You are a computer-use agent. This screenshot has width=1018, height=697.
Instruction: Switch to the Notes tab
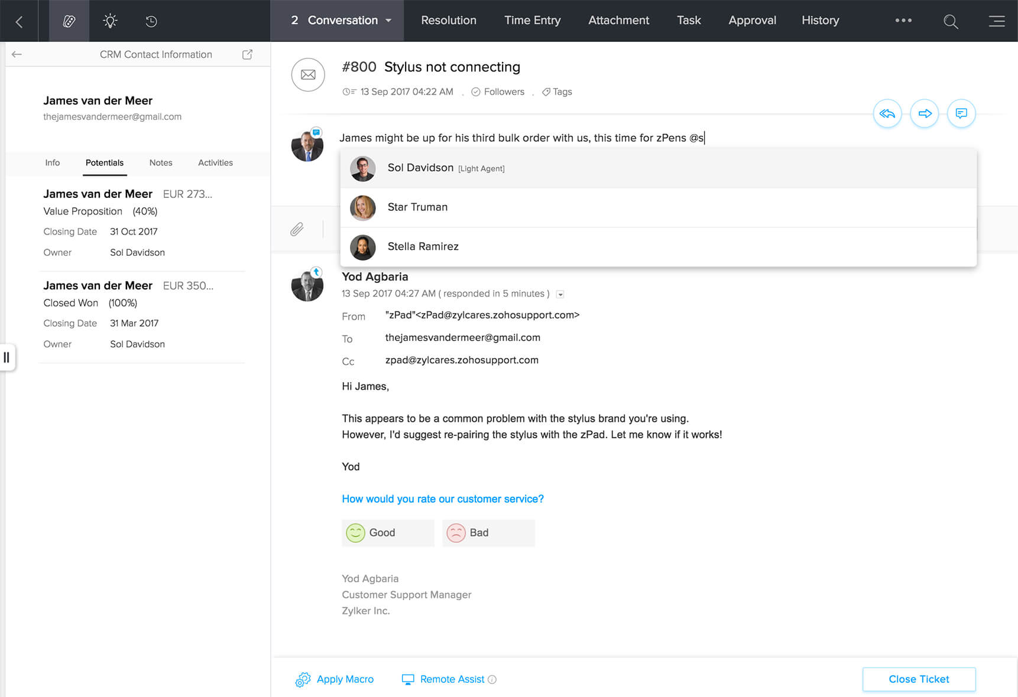click(x=161, y=162)
